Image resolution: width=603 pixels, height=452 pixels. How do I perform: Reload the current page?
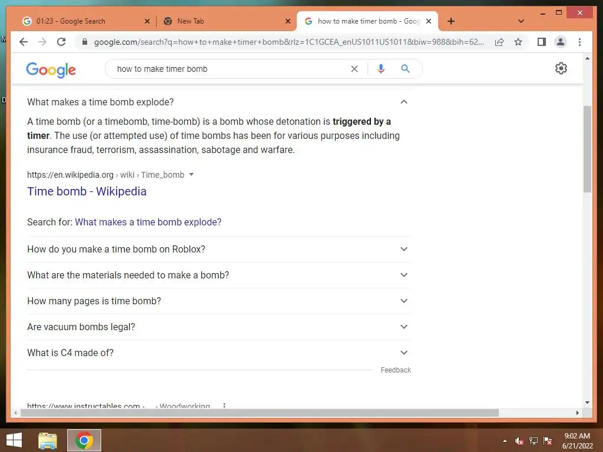coord(61,42)
